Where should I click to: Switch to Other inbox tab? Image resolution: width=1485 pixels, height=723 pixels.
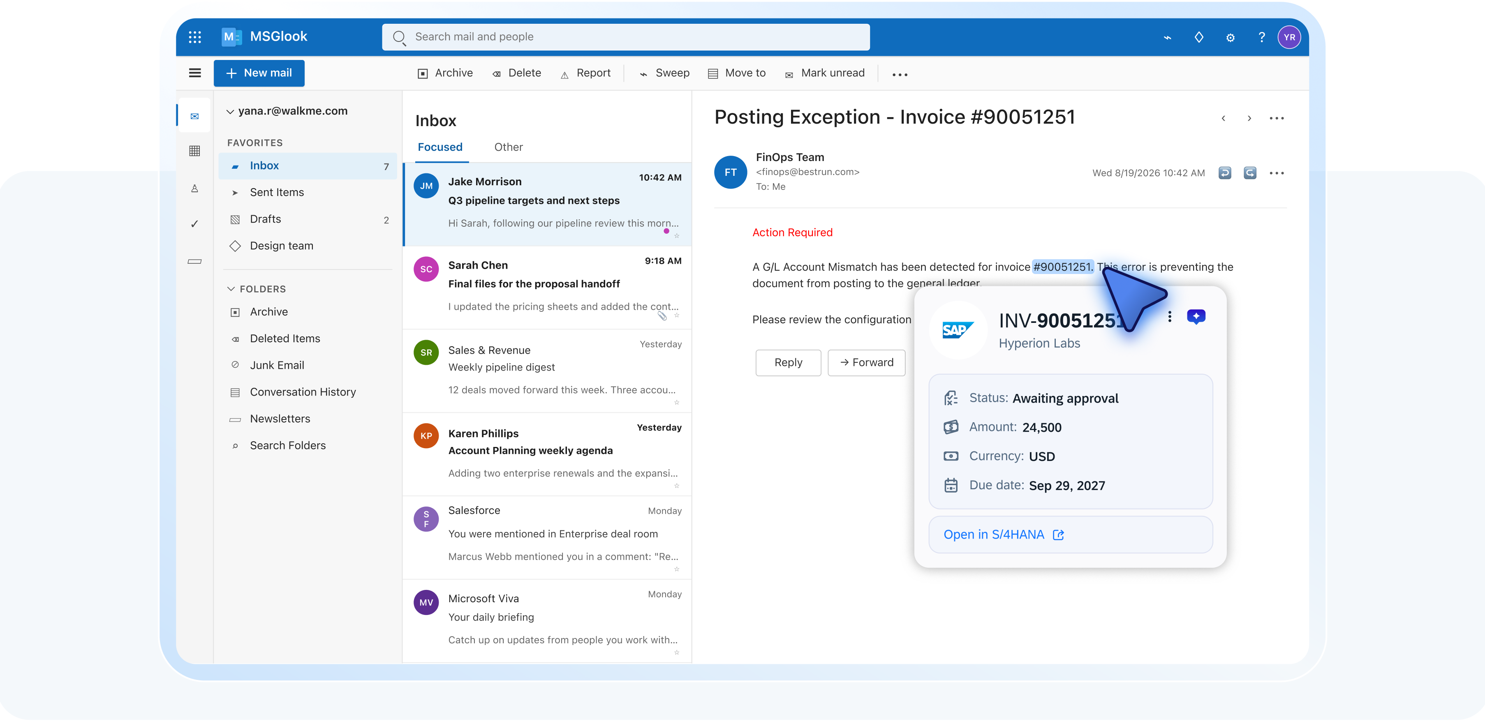509,147
